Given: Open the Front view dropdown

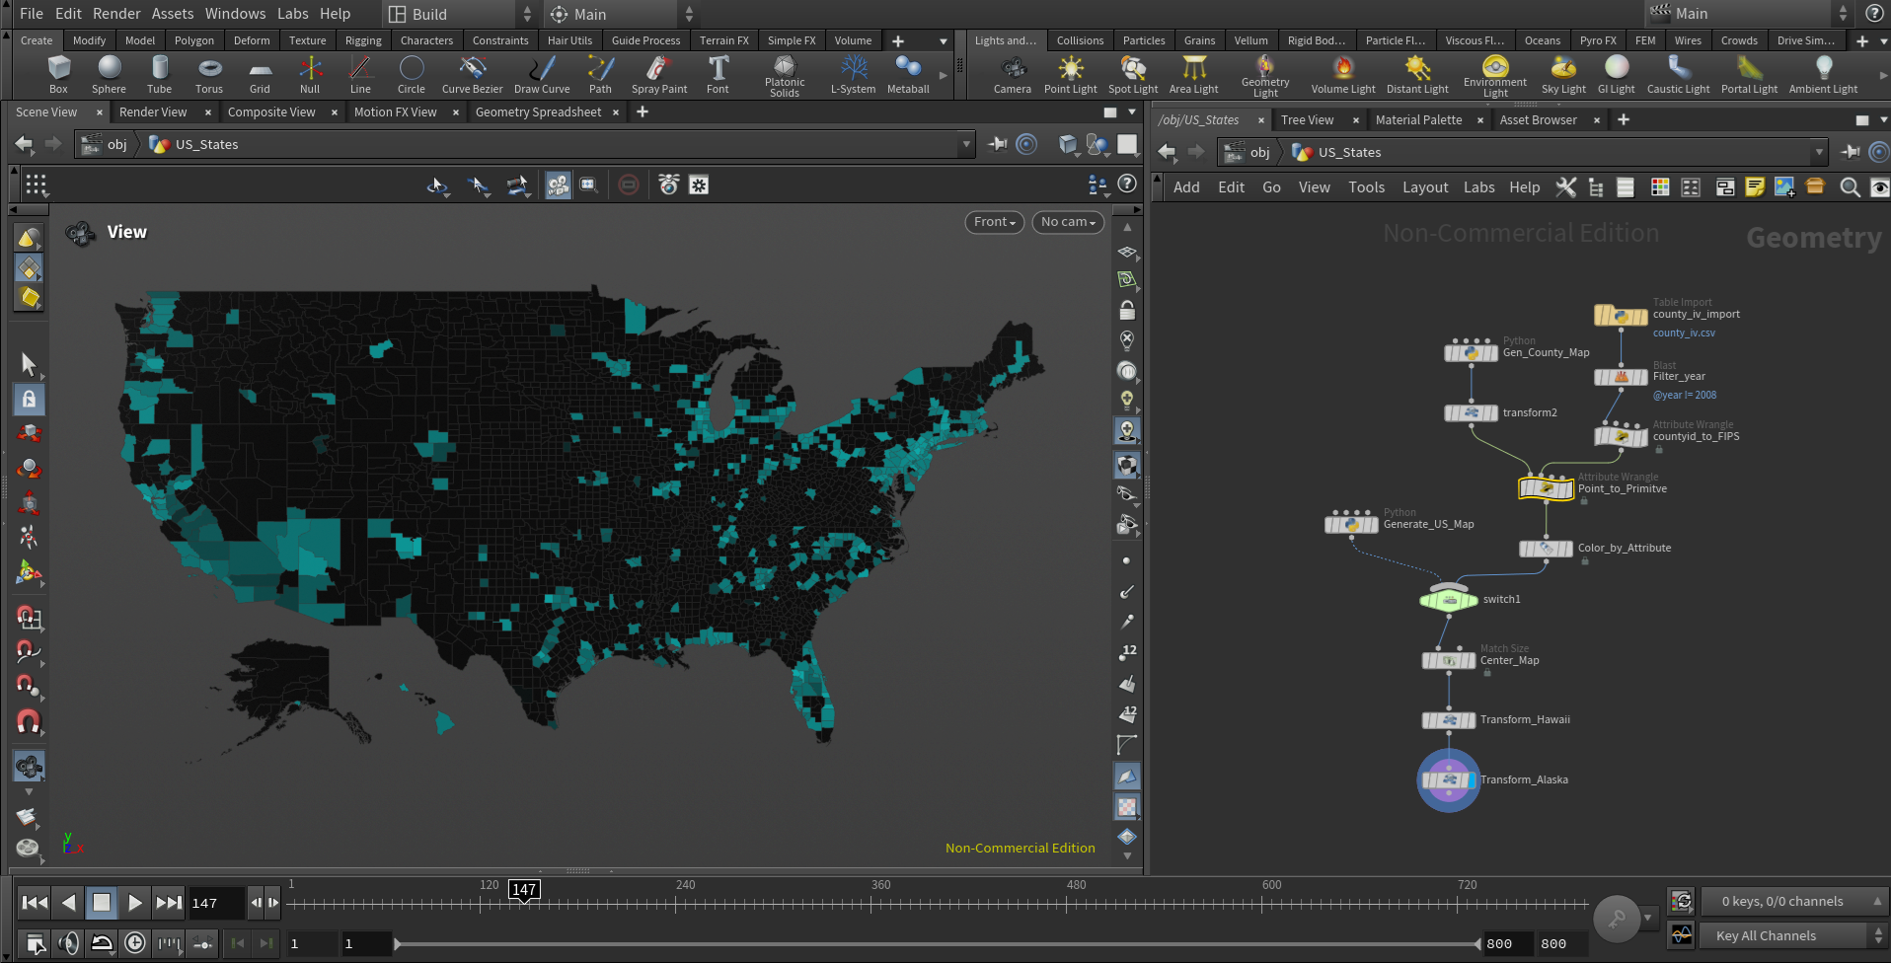Looking at the screenshot, I should [x=994, y=222].
